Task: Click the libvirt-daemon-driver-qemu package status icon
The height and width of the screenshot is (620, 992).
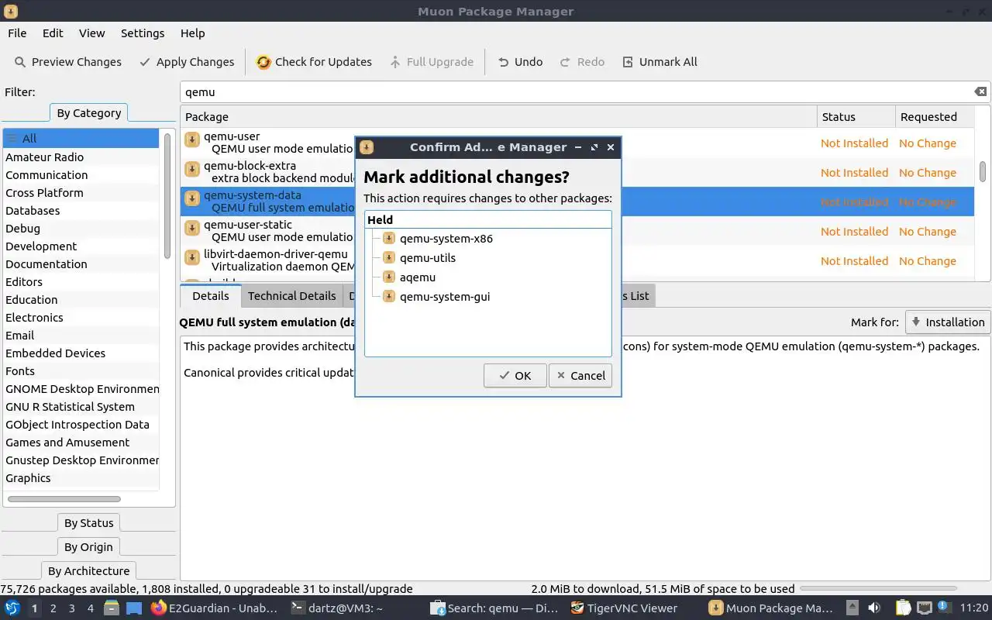Action: (192, 257)
